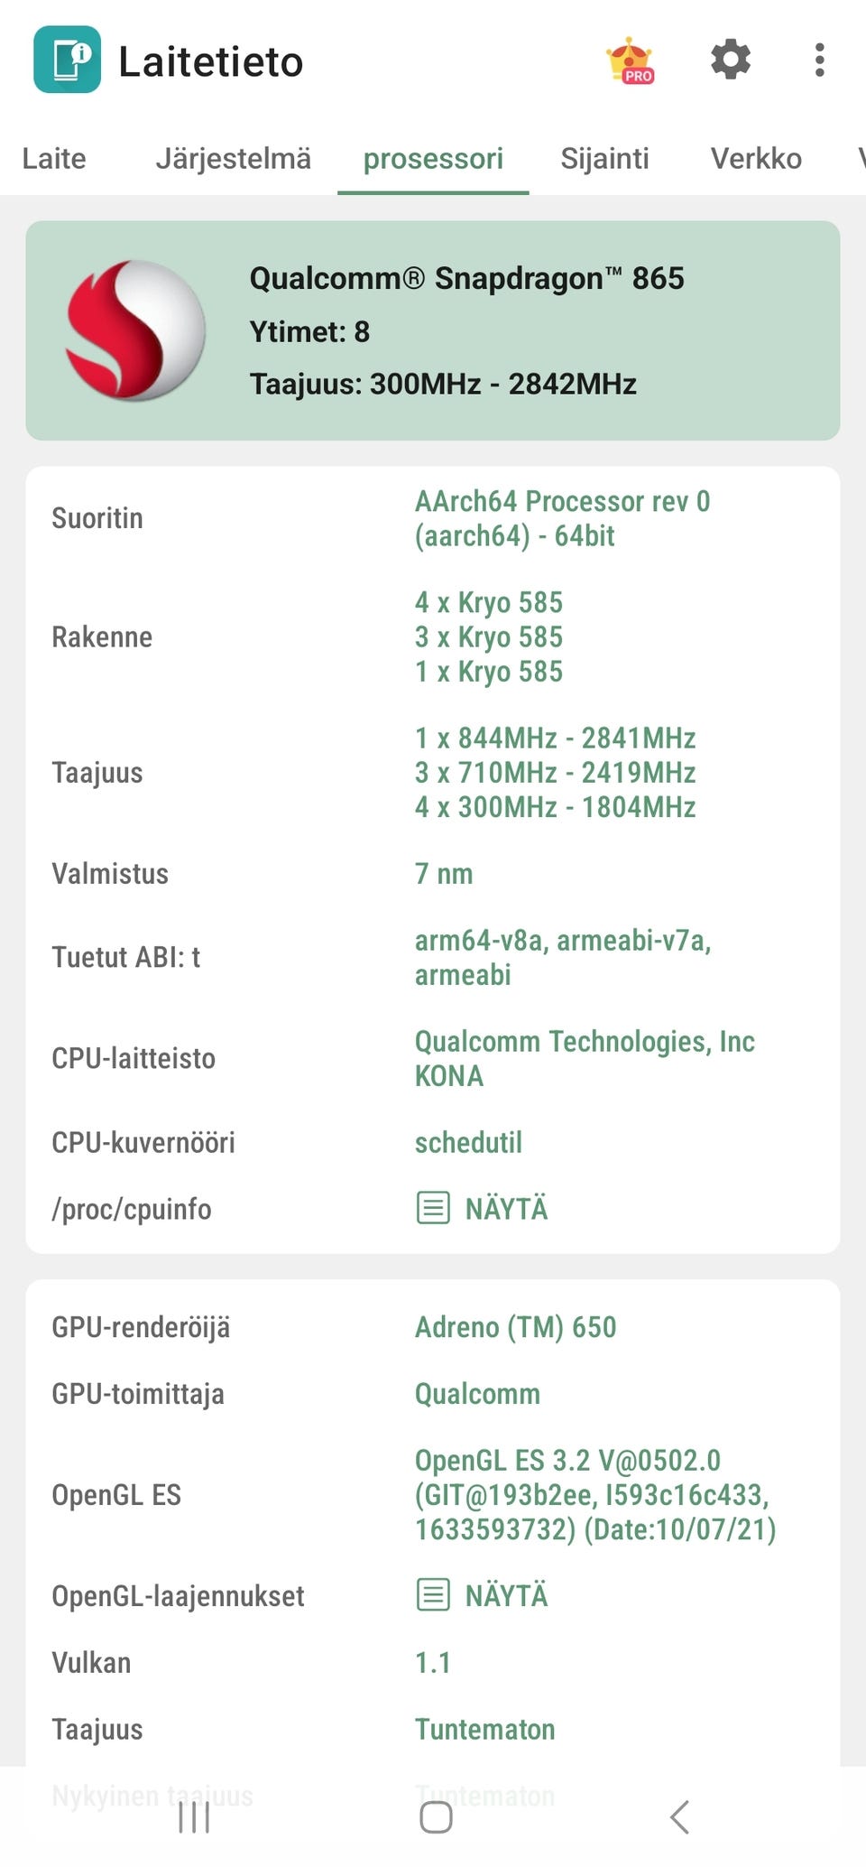The height and width of the screenshot is (1867, 866).
Task: Tap the list icon beside /proc/cpuinfo
Action: click(x=433, y=1208)
